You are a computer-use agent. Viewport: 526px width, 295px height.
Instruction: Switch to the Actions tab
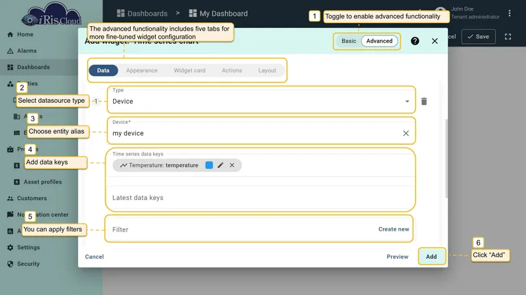tap(232, 71)
